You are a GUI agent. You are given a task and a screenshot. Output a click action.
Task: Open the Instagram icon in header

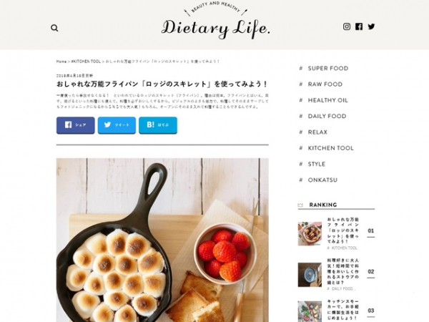(347, 26)
